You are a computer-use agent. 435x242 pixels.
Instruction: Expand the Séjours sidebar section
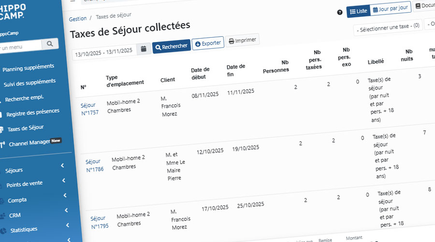coord(63,166)
